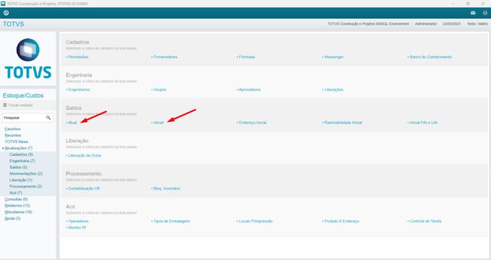Viewport: 491px width, 260px height.
Task: Focus the Pesquisar search field
Action: pyautogui.click(x=23, y=118)
